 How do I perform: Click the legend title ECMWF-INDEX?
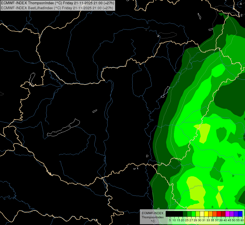pyautogui.click(x=153, y=213)
